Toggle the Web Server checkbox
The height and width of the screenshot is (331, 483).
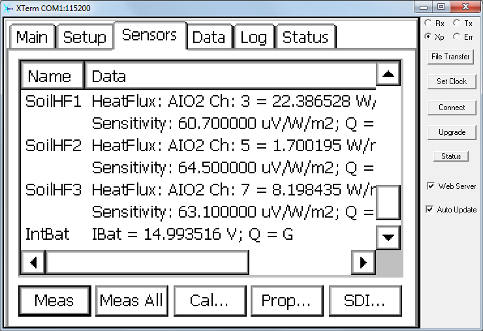pos(431,186)
